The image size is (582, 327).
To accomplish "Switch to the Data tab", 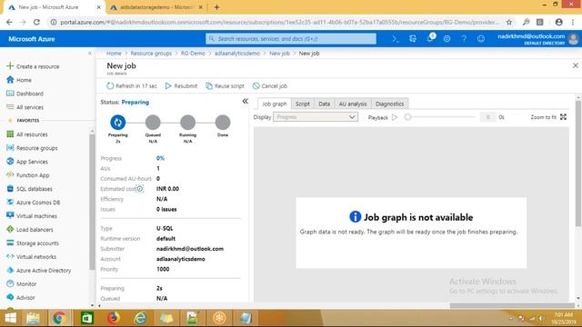I will click(x=324, y=104).
